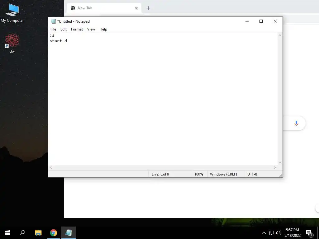Open File Explorer from taskbar
The width and height of the screenshot is (319, 239).
38,233
